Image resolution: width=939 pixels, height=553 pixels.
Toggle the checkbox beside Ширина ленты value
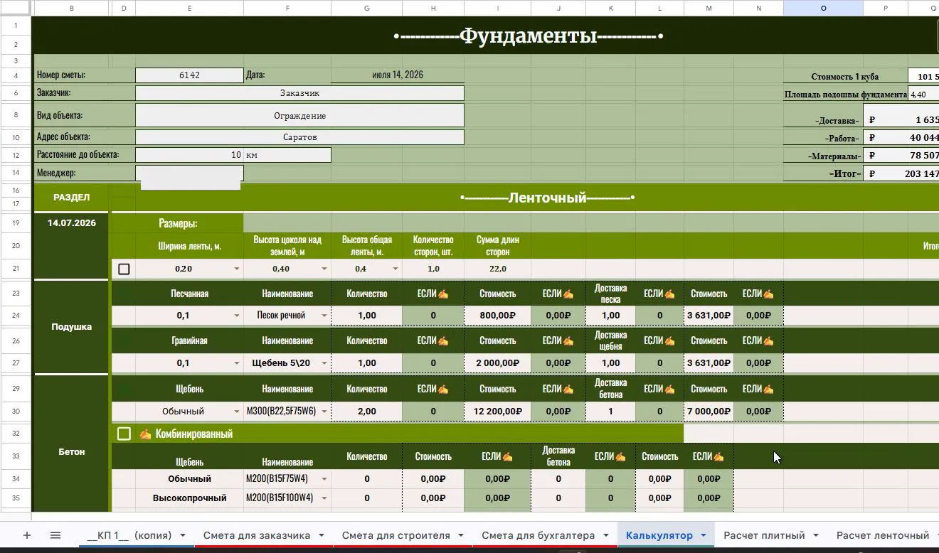coord(124,269)
